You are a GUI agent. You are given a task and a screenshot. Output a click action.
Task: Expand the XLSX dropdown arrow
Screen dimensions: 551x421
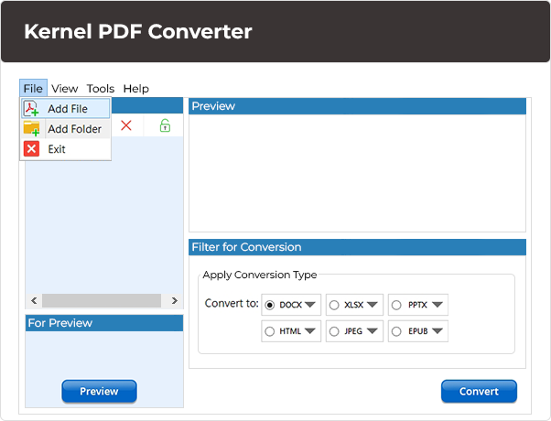click(372, 305)
